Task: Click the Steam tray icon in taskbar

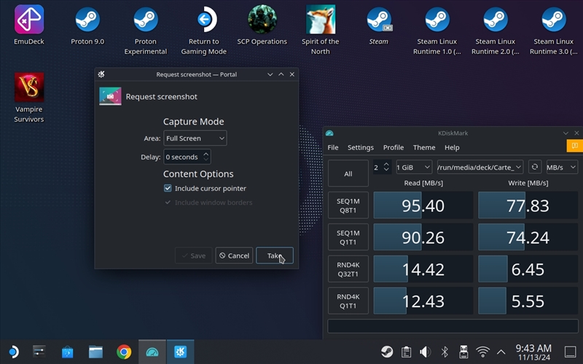Action: click(387, 352)
